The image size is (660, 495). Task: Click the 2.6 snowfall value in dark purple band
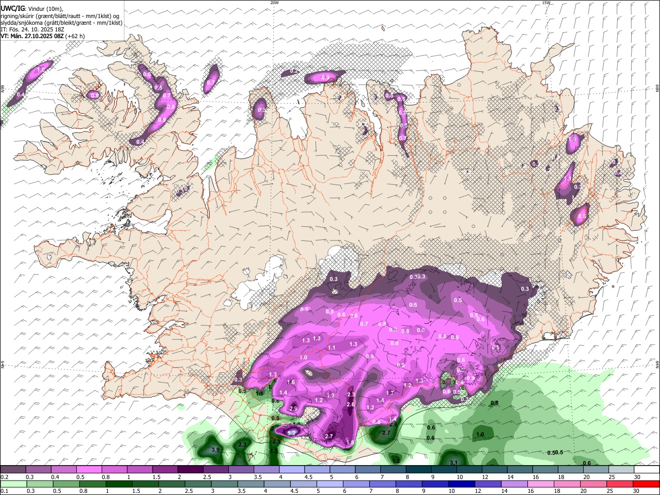pos(351,404)
